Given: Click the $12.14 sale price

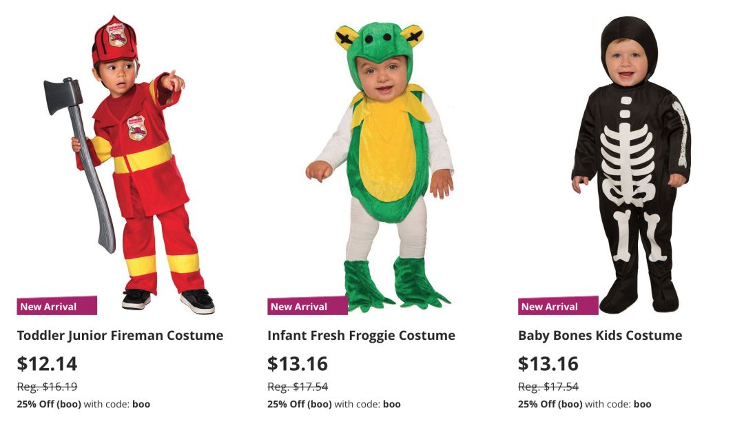Looking at the screenshot, I should (x=47, y=363).
